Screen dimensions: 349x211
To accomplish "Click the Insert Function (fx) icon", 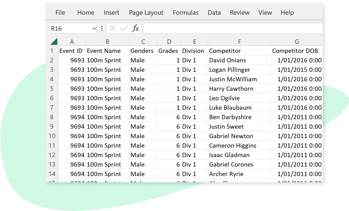I will point(135,28).
